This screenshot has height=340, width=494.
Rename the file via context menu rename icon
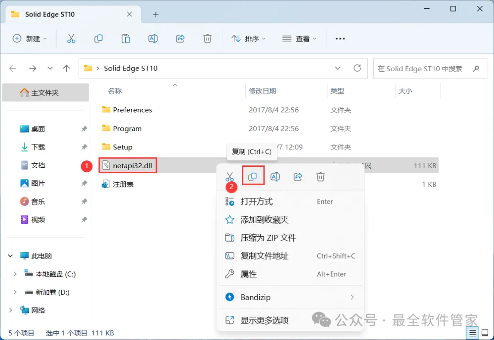[x=275, y=177]
